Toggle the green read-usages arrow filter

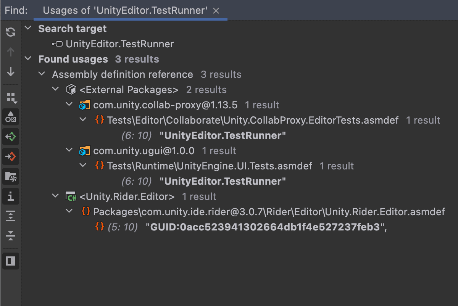(11, 137)
